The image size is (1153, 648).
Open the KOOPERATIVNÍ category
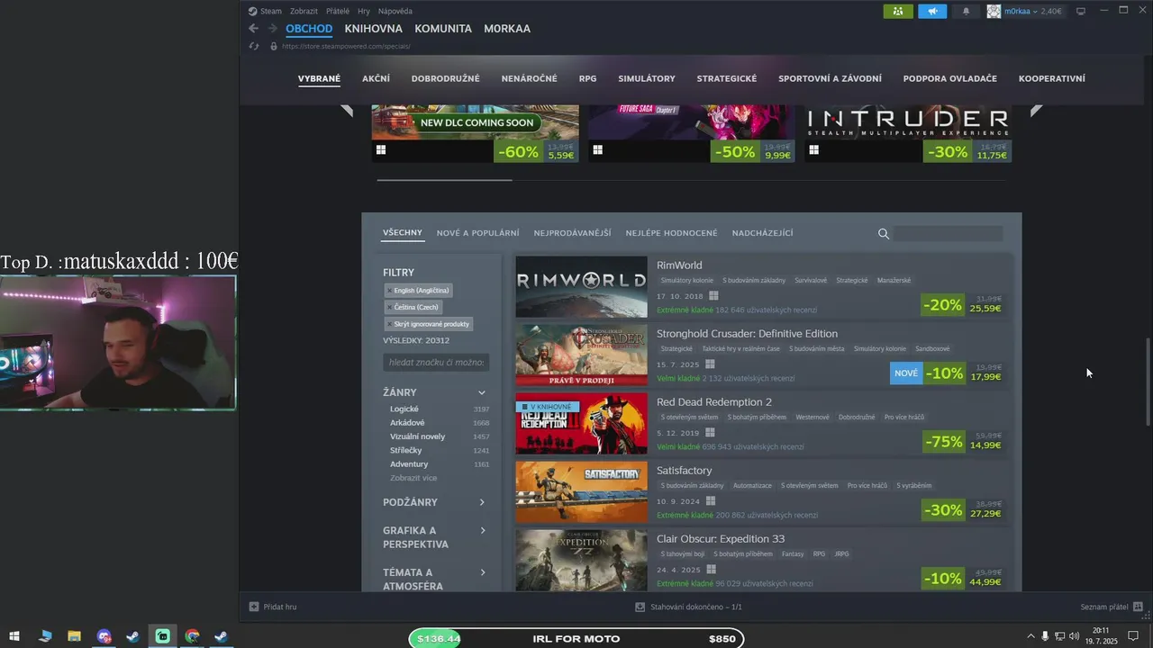(1052, 79)
